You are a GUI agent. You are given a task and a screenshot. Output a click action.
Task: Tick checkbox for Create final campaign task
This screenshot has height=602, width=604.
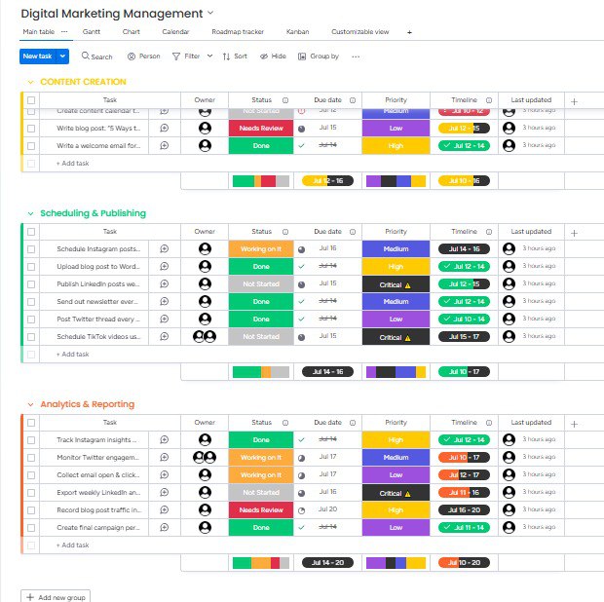31,528
